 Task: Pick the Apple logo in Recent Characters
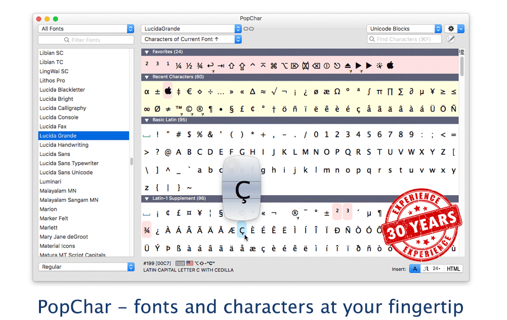pos(168,91)
